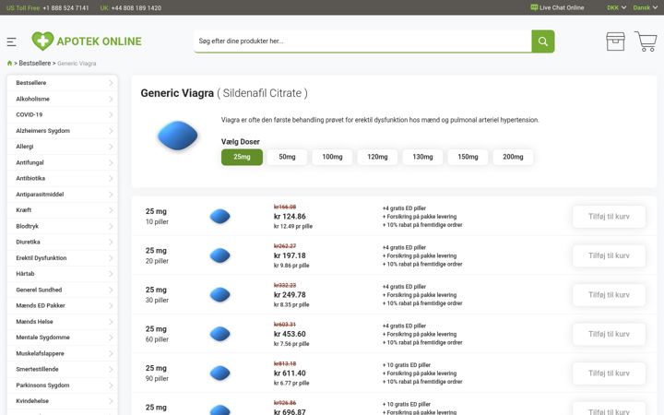664x415 pixels.
Task: Select the 150mg dose option
Action: (x=468, y=157)
